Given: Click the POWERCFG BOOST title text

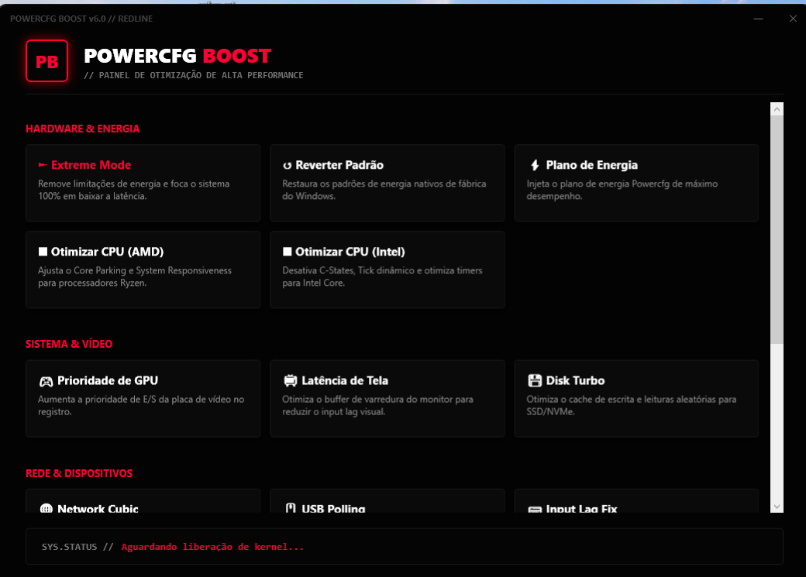Looking at the screenshot, I should [x=177, y=56].
